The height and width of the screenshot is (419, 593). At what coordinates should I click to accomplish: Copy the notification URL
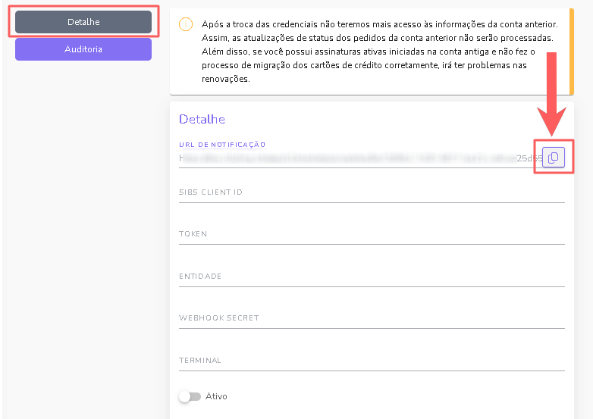[x=554, y=157]
